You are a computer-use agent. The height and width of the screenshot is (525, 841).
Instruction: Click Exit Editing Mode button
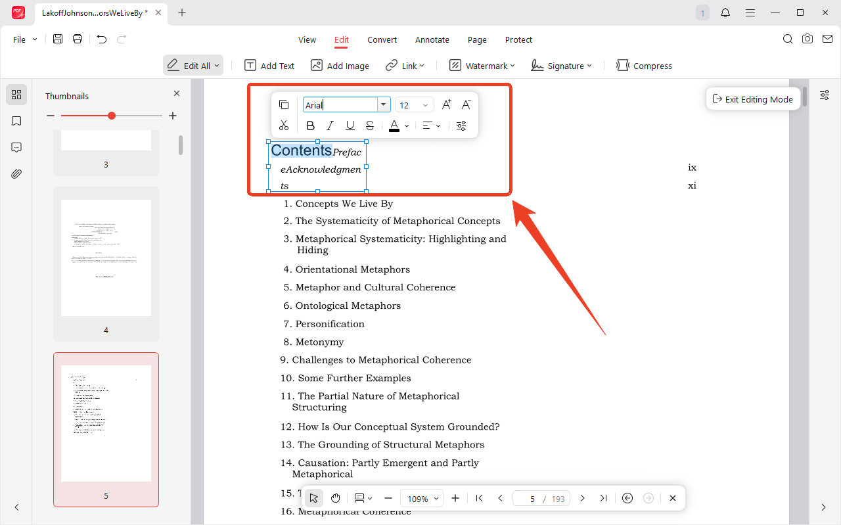click(x=753, y=99)
